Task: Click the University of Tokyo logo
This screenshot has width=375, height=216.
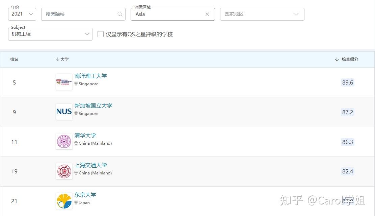Action: (64, 201)
